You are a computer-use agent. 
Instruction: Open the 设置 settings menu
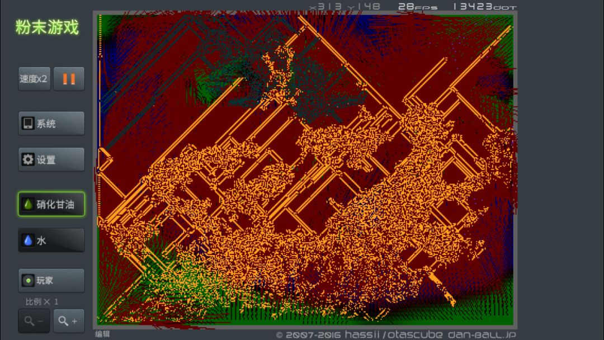pyautogui.click(x=51, y=159)
